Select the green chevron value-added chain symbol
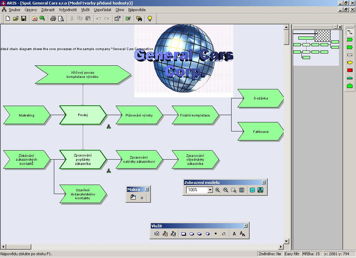The height and width of the screenshot is (258, 356). [350, 40]
